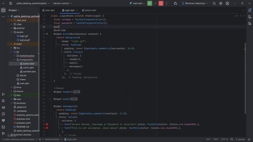Switch to the login.dart editor tab
This screenshot has height=142, width=253.
point(68,10)
